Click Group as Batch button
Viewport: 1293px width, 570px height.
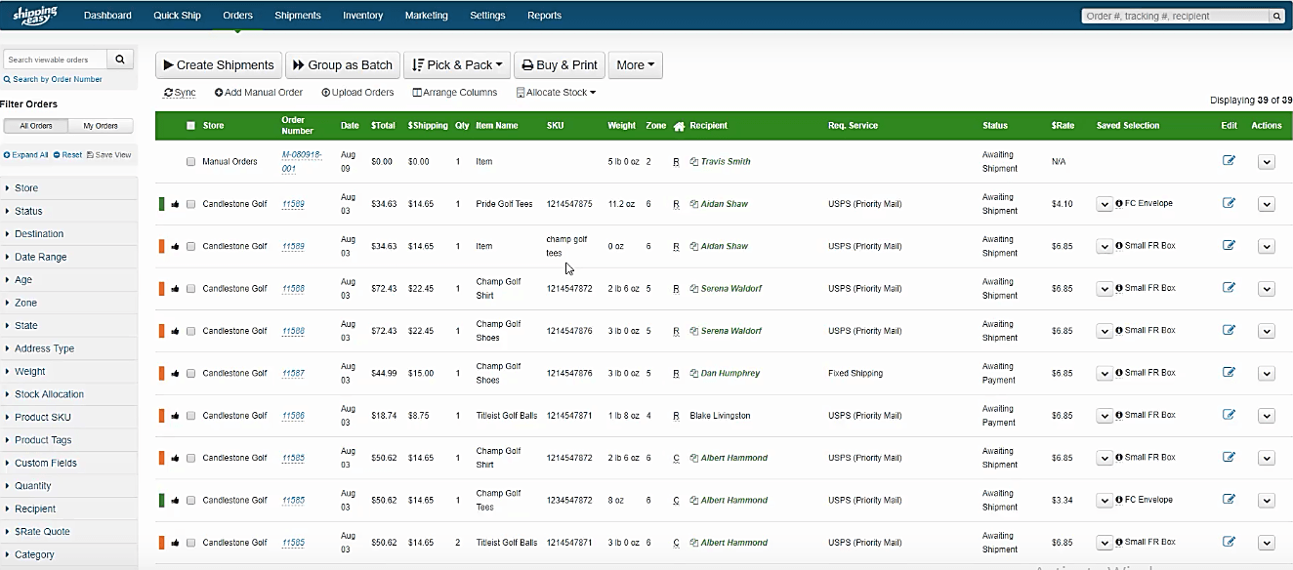[343, 65]
